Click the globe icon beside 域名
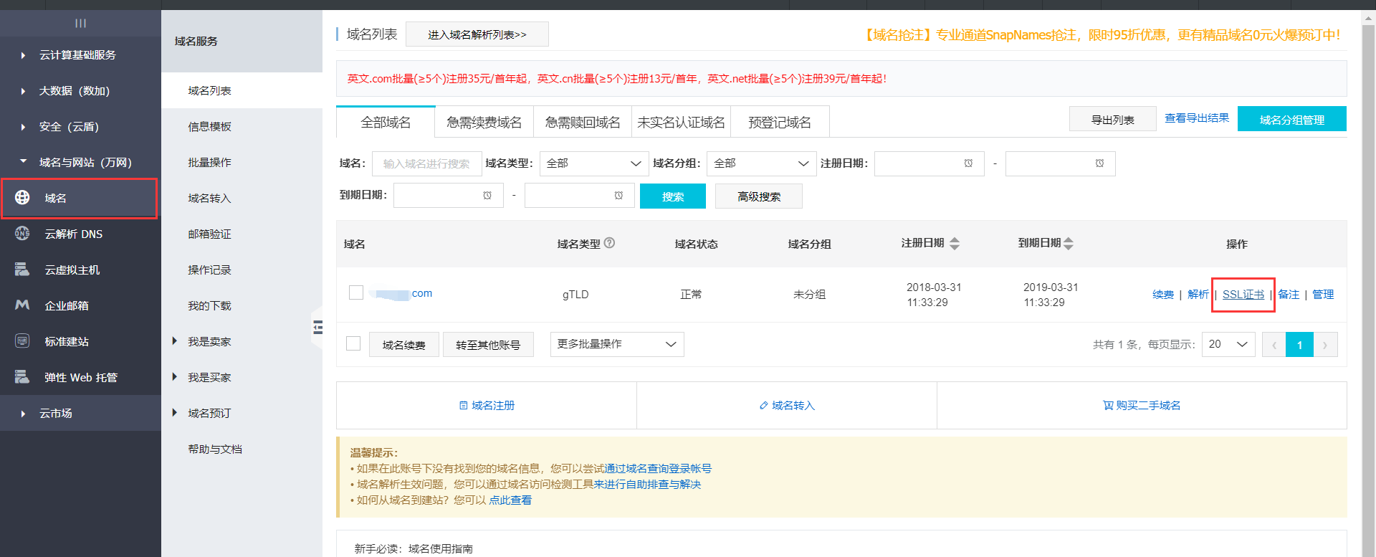The width and height of the screenshot is (1376, 557). (x=22, y=198)
